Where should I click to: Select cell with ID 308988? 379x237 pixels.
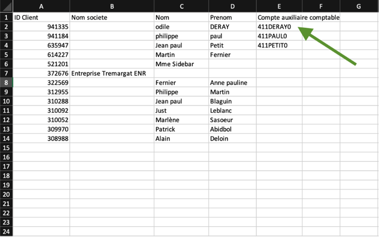41,138
